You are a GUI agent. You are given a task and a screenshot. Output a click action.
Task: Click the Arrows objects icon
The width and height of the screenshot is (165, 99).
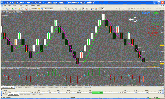132,9
